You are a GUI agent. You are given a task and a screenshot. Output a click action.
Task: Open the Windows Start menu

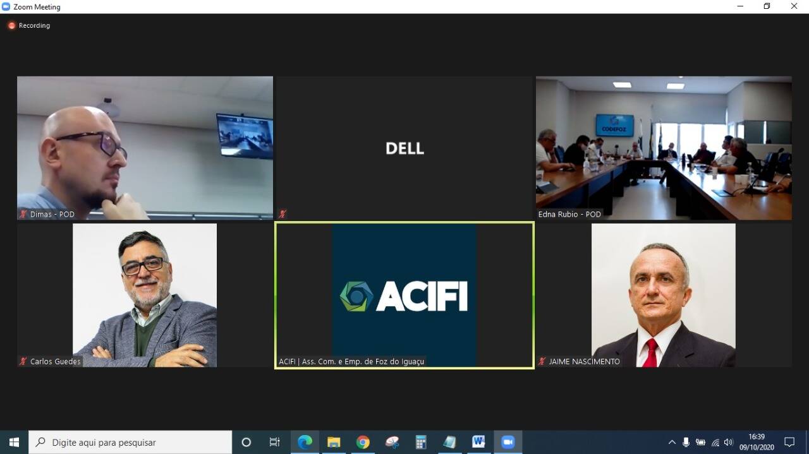[14, 442]
